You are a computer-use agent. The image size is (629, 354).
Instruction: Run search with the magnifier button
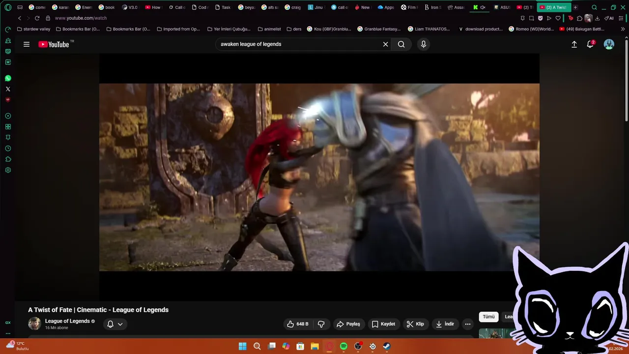(x=401, y=44)
